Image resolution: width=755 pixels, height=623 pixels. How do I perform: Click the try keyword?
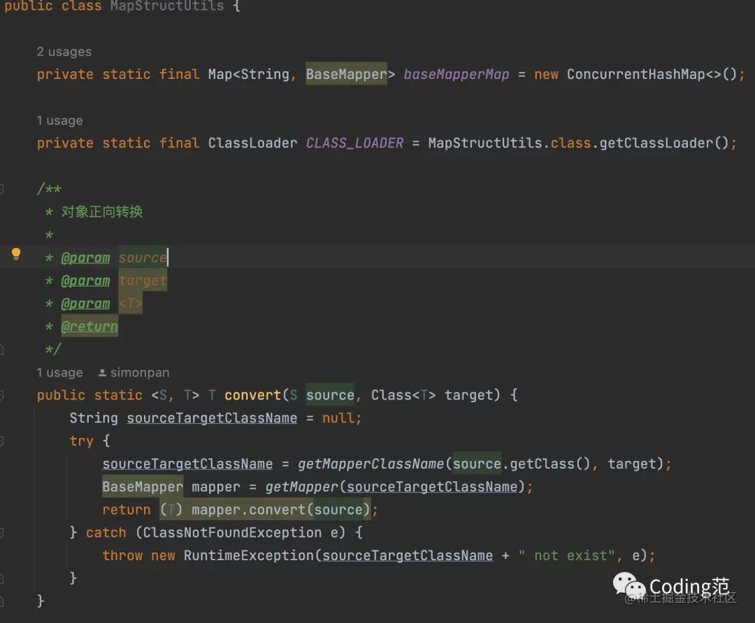point(81,441)
